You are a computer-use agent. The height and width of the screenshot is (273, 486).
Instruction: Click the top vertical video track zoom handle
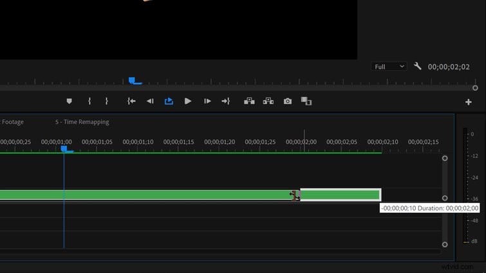445,158
